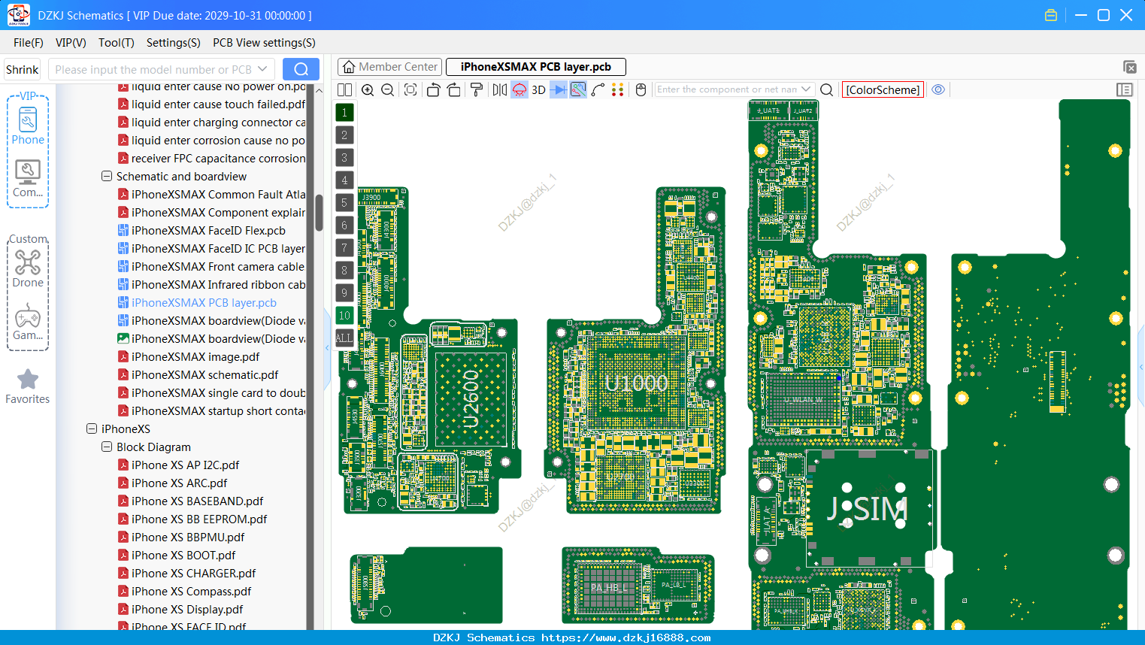Open the colored dots grid tool
The height and width of the screenshot is (645, 1145).
click(618, 90)
